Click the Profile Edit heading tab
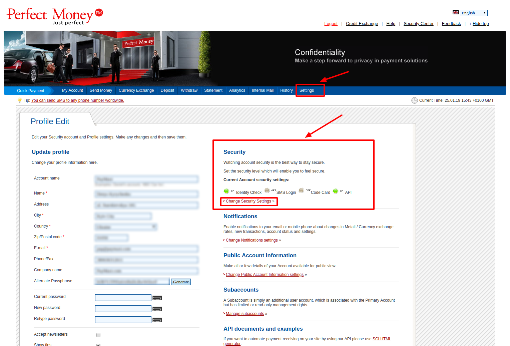This screenshot has height=346, width=510. [x=50, y=121]
